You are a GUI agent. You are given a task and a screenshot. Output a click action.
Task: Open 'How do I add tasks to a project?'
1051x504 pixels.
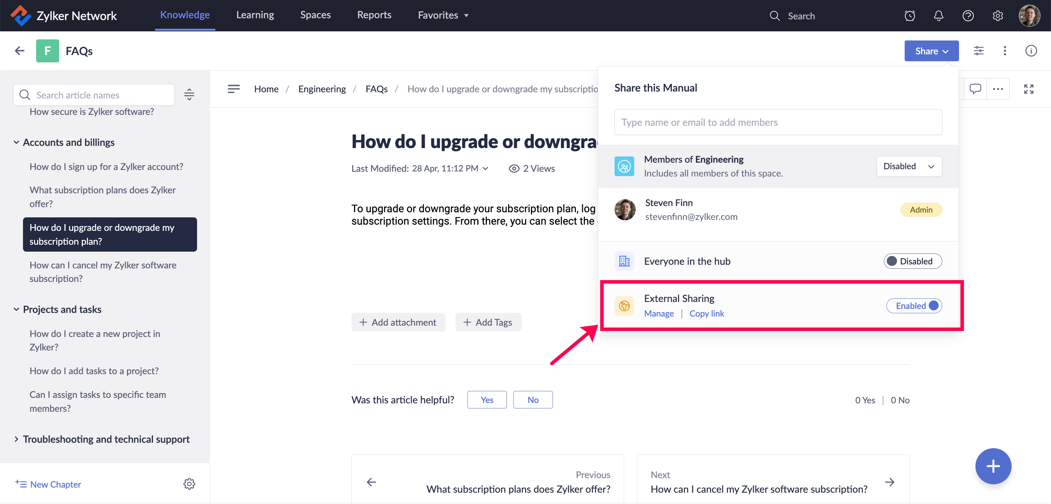point(94,371)
